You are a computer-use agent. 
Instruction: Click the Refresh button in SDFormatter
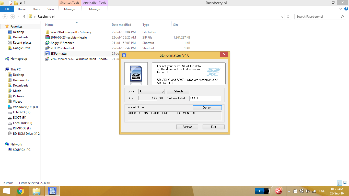(x=178, y=91)
